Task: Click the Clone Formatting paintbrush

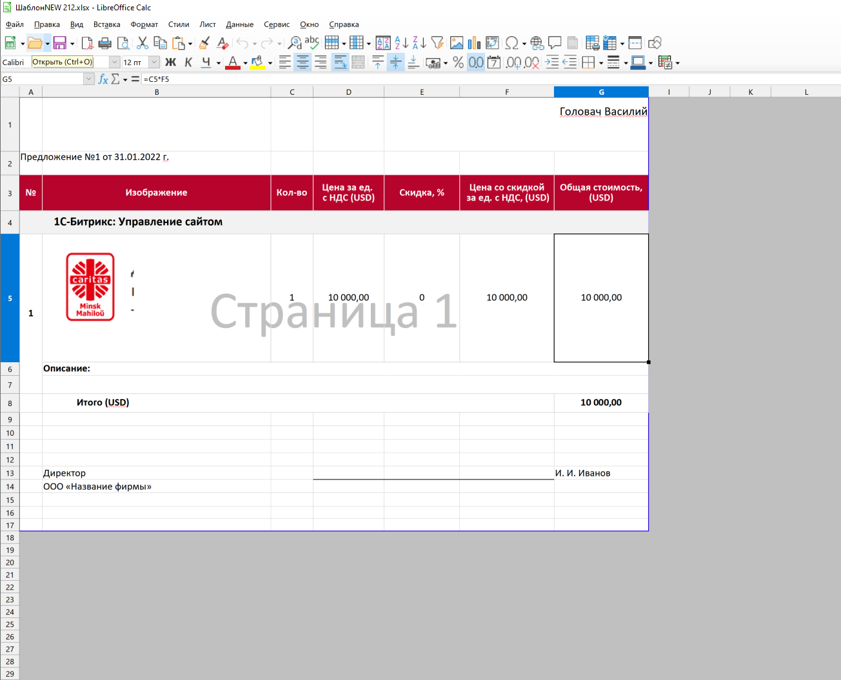Action: tap(204, 43)
